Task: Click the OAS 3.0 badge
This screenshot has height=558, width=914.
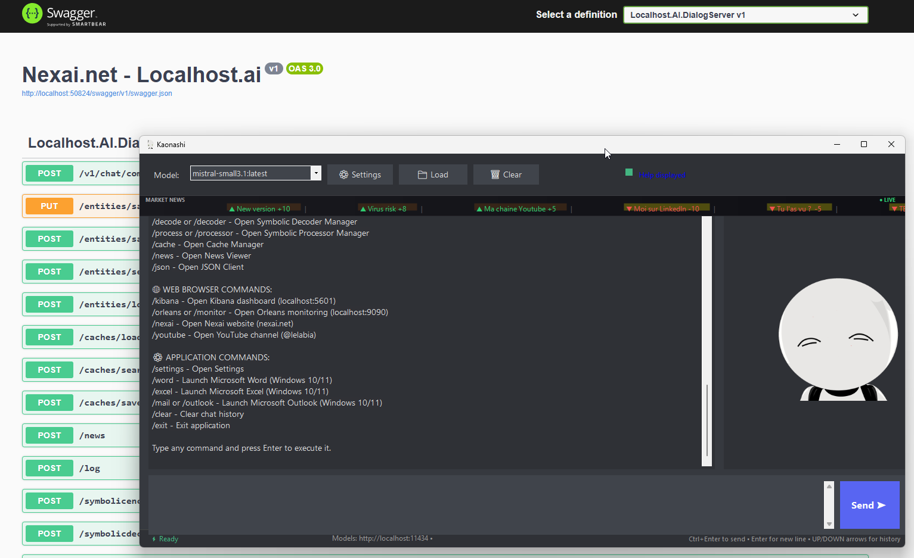Action: [x=305, y=68]
